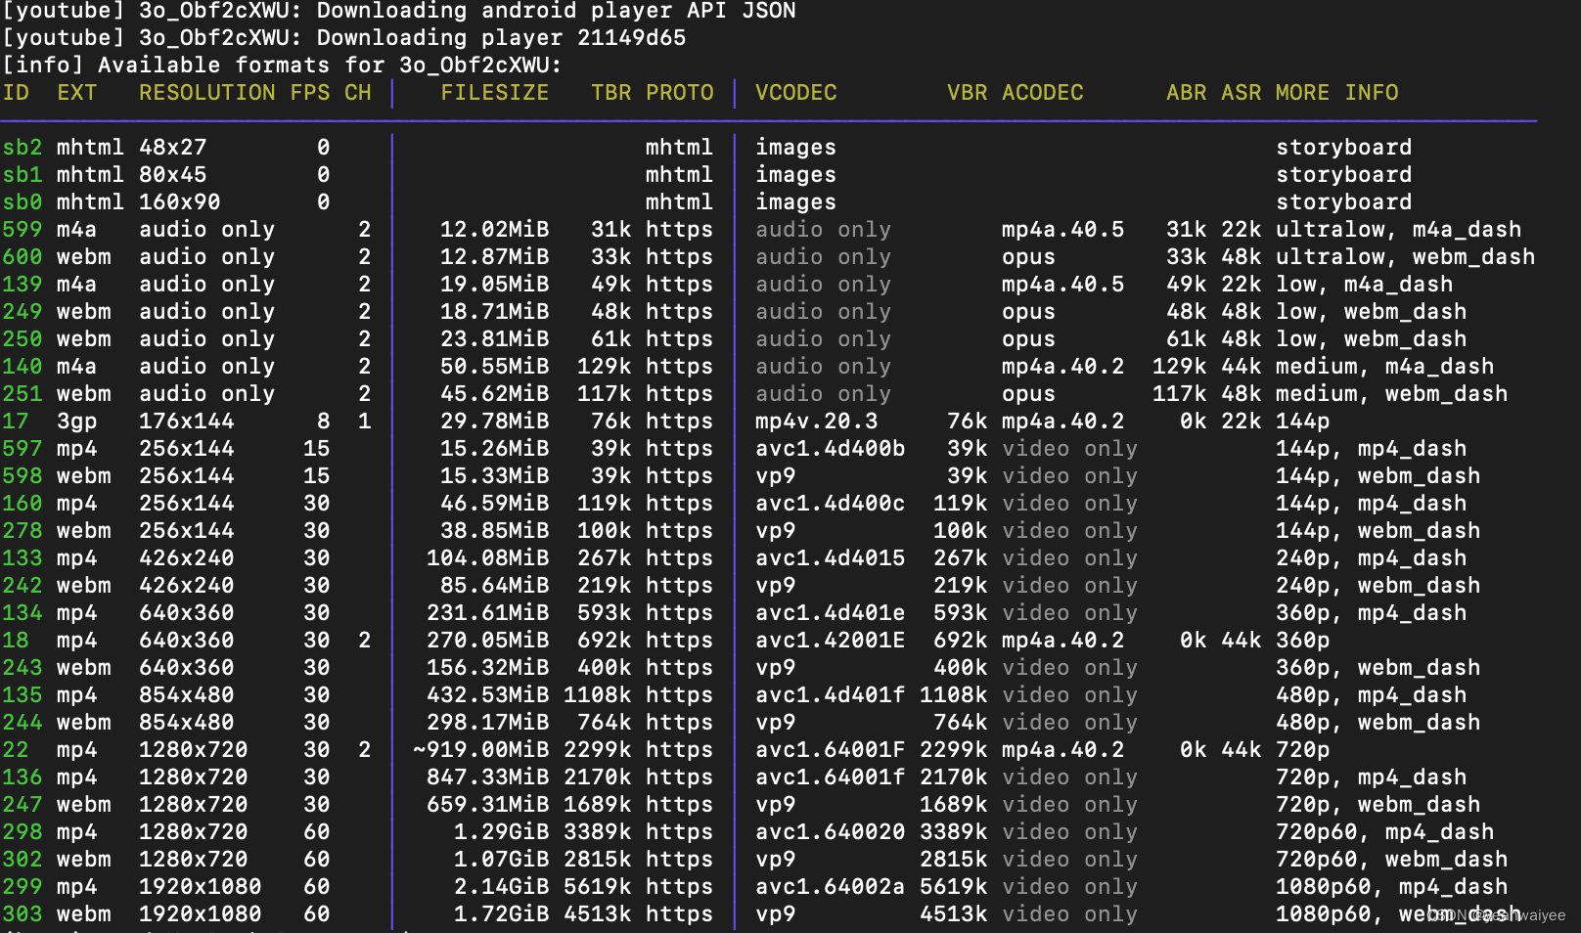Screen dimensions: 1581x933
Task: Click the ACODEC column header
Action: (x=1041, y=92)
